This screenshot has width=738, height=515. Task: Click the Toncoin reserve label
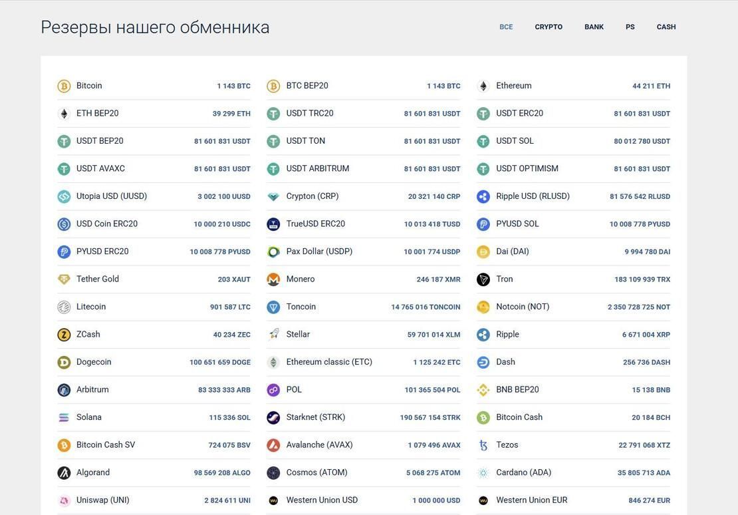click(x=301, y=307)
